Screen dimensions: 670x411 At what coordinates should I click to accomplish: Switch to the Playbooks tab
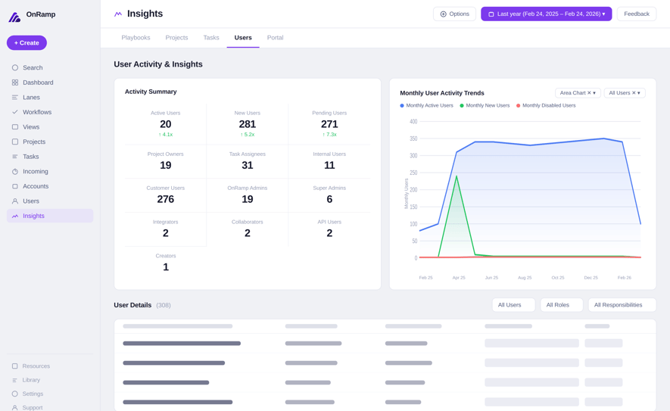[x=136, y=38]
